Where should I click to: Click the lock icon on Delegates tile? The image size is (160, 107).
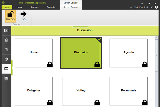point(50,102)
